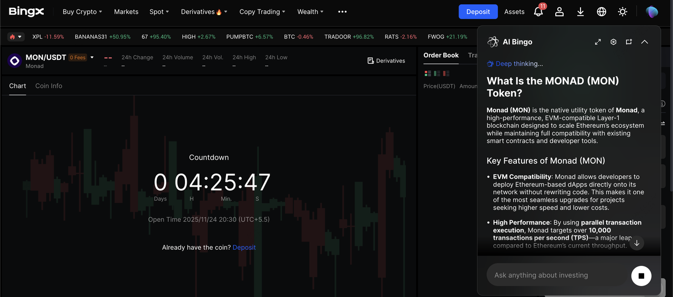Open the Markets menu item
The image size is (673, 297).
coord(126,12)
